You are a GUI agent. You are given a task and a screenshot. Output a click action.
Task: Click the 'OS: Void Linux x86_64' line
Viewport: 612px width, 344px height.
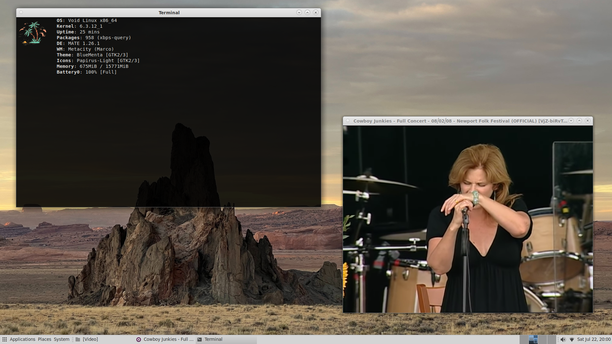(x=87, y=21)
